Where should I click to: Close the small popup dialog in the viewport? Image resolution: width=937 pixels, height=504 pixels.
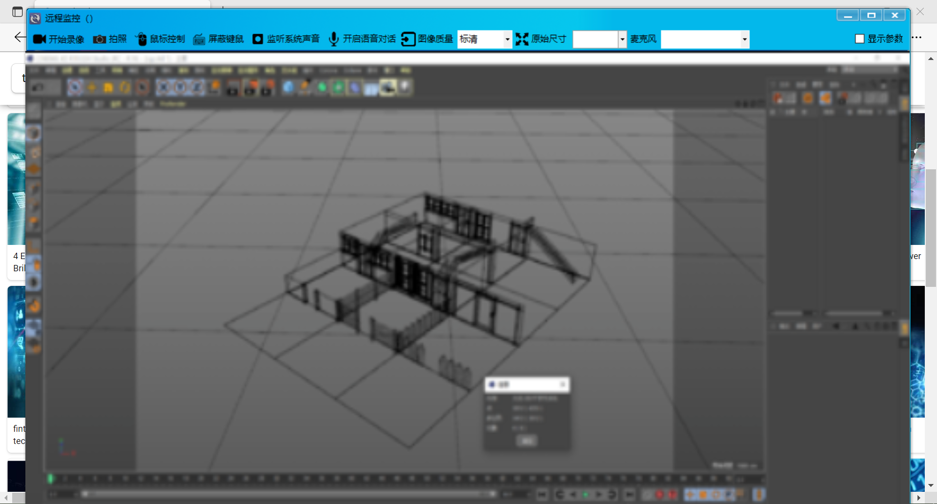pyautogui.click(x=563, y=384)
